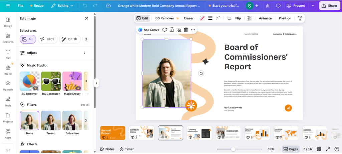
Task: Add a comment on the image
Action: click(164, 30)
